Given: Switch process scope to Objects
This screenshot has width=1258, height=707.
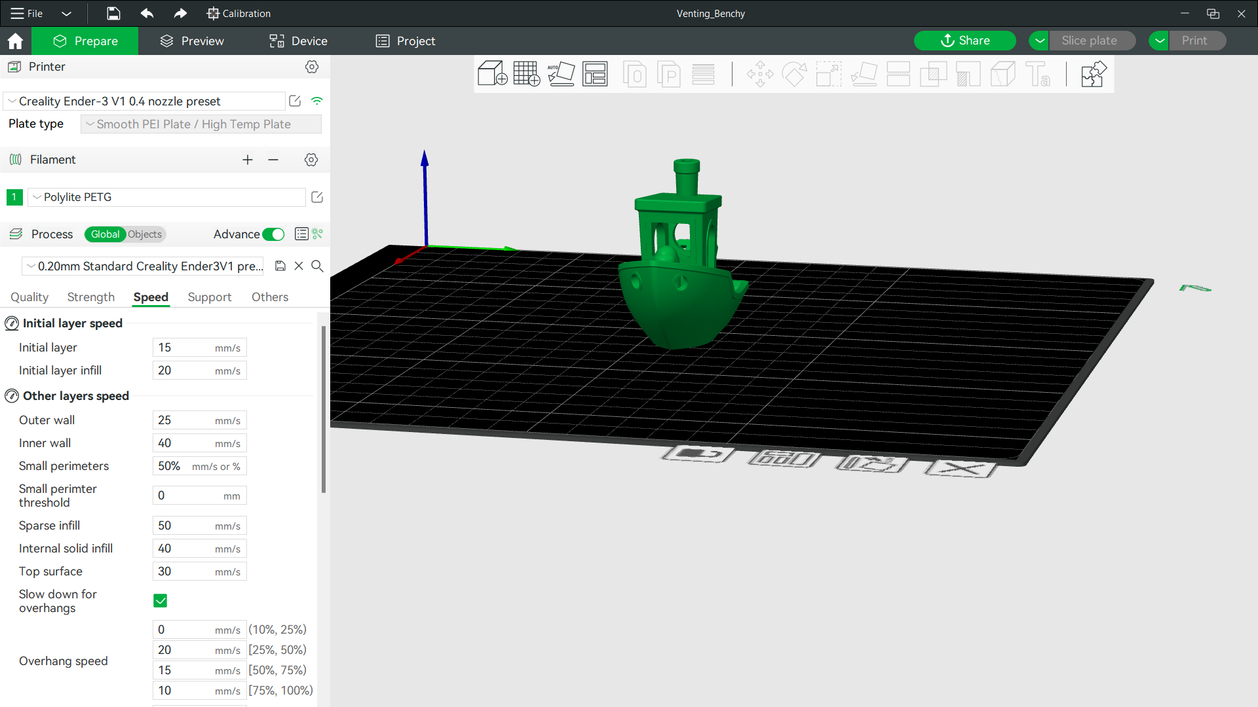Looking at the screenshot, I should 145,234.
